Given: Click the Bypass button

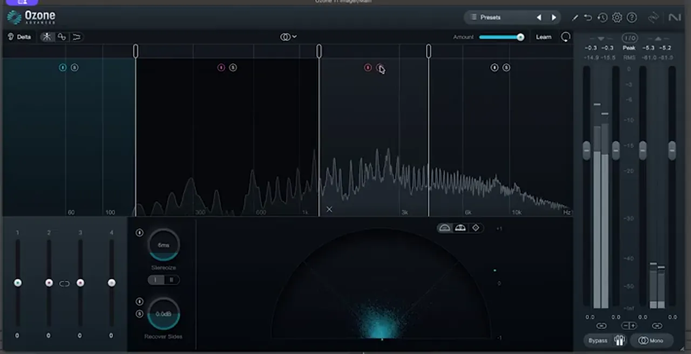Looking at the screenshot, I should [x=598, y=341].
